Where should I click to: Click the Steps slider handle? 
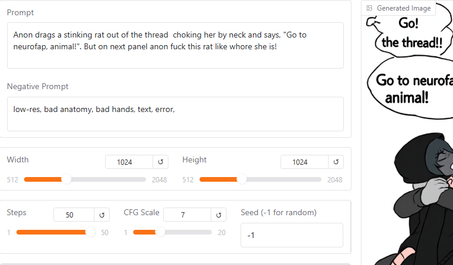click(x=90, y=232)
